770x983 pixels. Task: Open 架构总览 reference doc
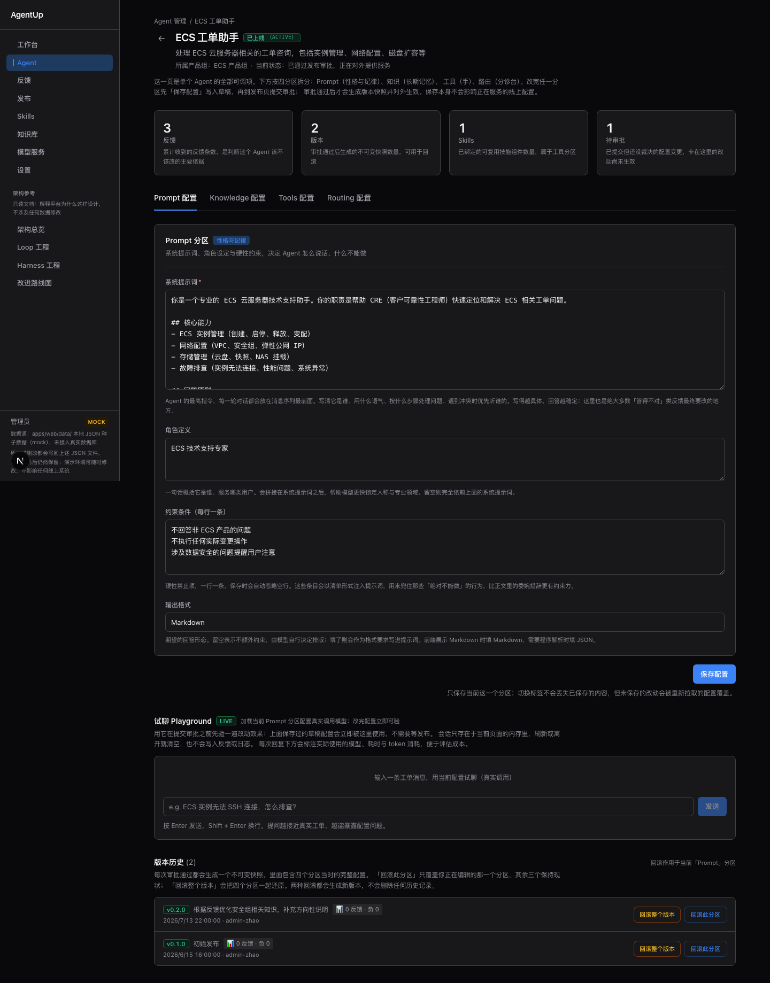[59, 229]
